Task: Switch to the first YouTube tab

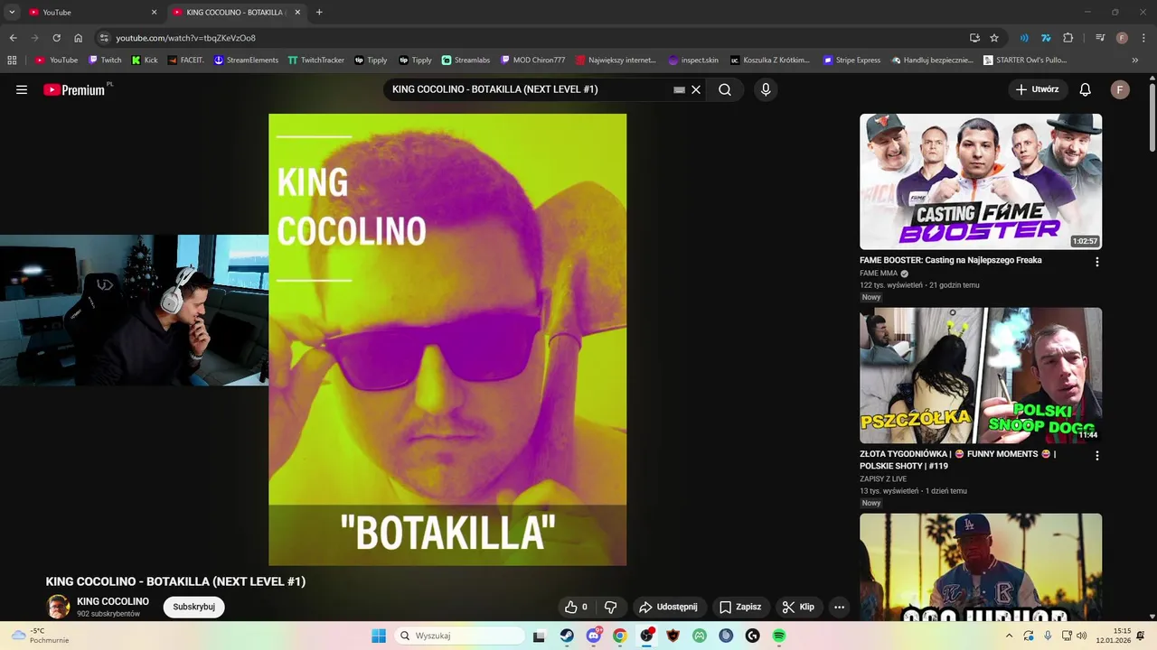Action: pos(89,13)
